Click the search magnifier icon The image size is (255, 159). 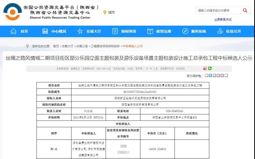245,11
